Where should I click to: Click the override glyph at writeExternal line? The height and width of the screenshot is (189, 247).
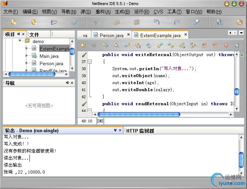tap(84, 55)
